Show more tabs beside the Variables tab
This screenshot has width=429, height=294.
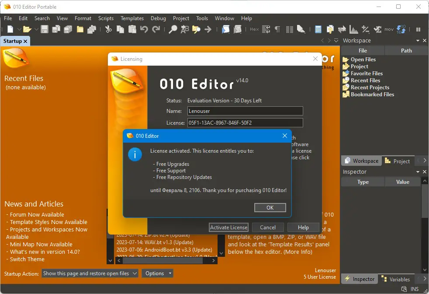pos(425,279)
